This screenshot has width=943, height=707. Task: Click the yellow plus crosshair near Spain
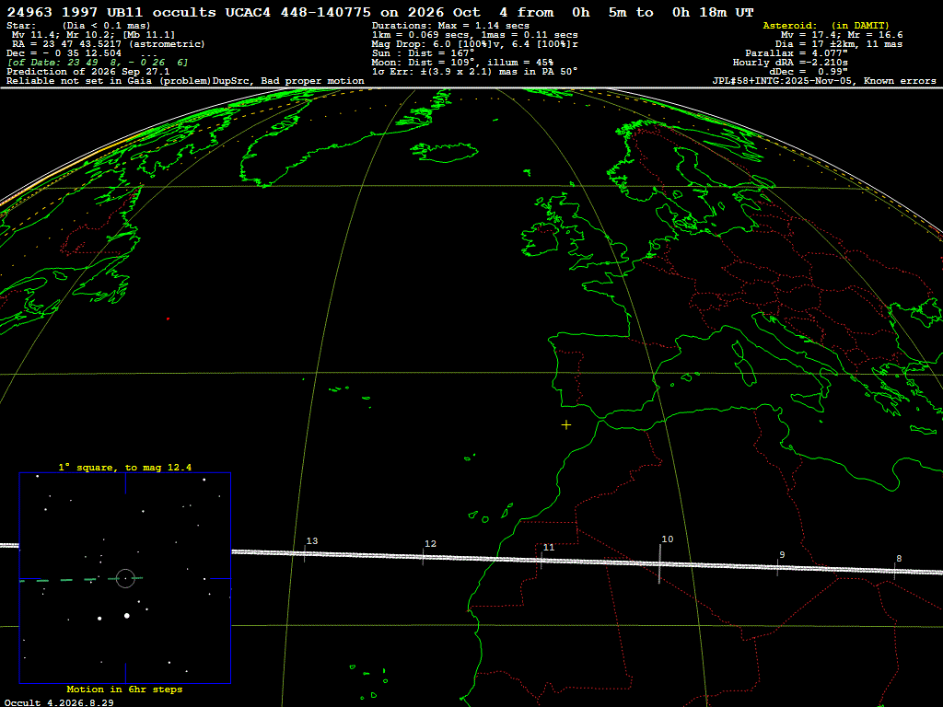(x=566, y=425)
